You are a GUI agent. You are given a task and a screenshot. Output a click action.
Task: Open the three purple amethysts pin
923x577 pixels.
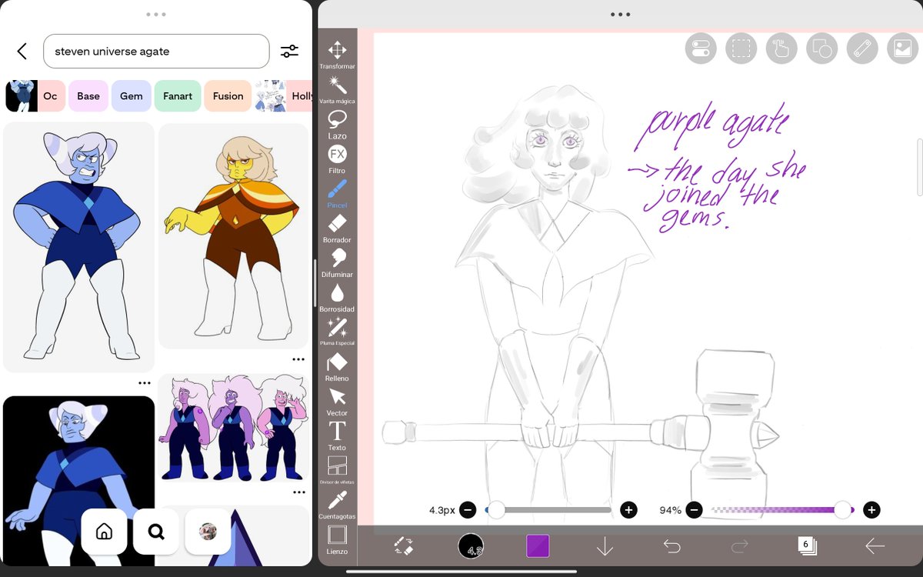click(x=233, y=429)
